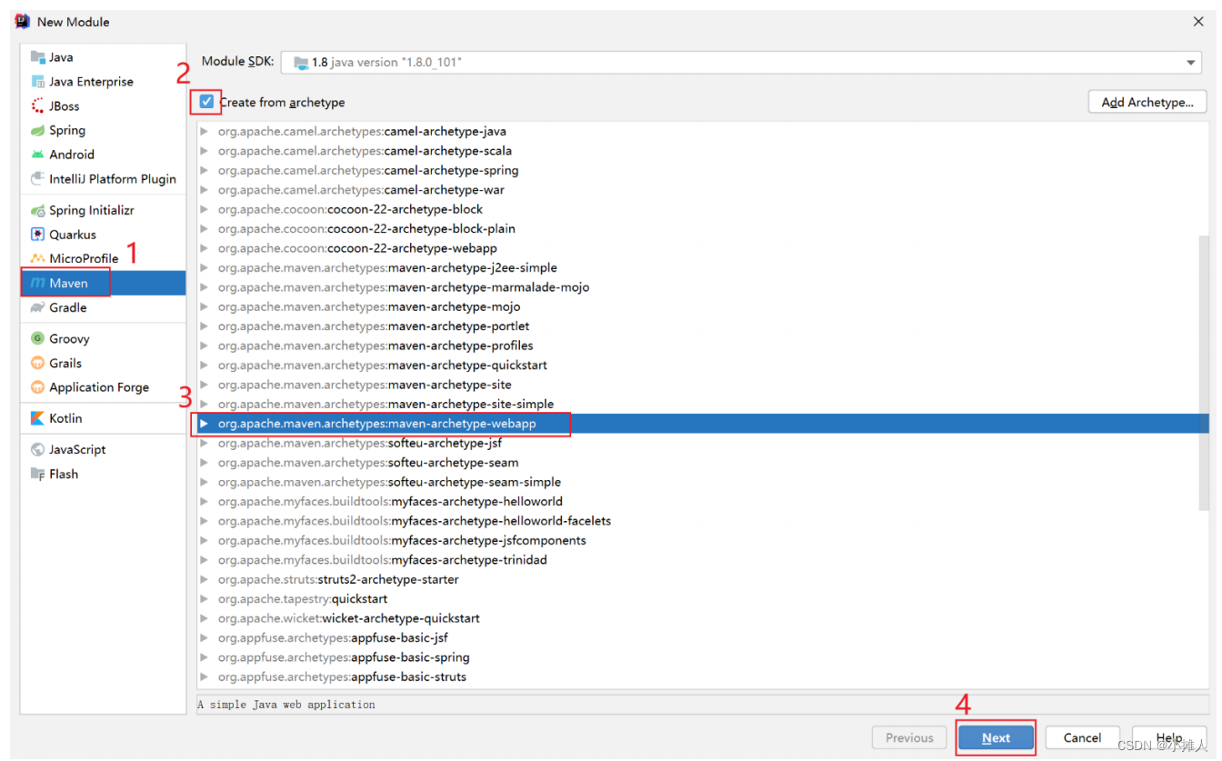Expand the maven-archetype-quickstart entry
1222x761 pixels.
pos(204,365)
